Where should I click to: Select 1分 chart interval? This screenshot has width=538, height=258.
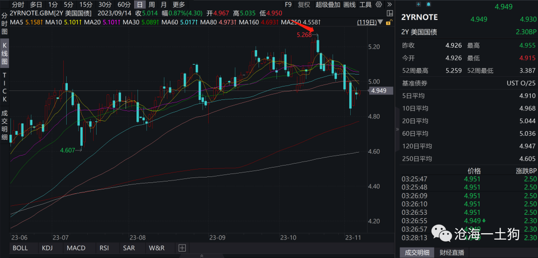53,4
